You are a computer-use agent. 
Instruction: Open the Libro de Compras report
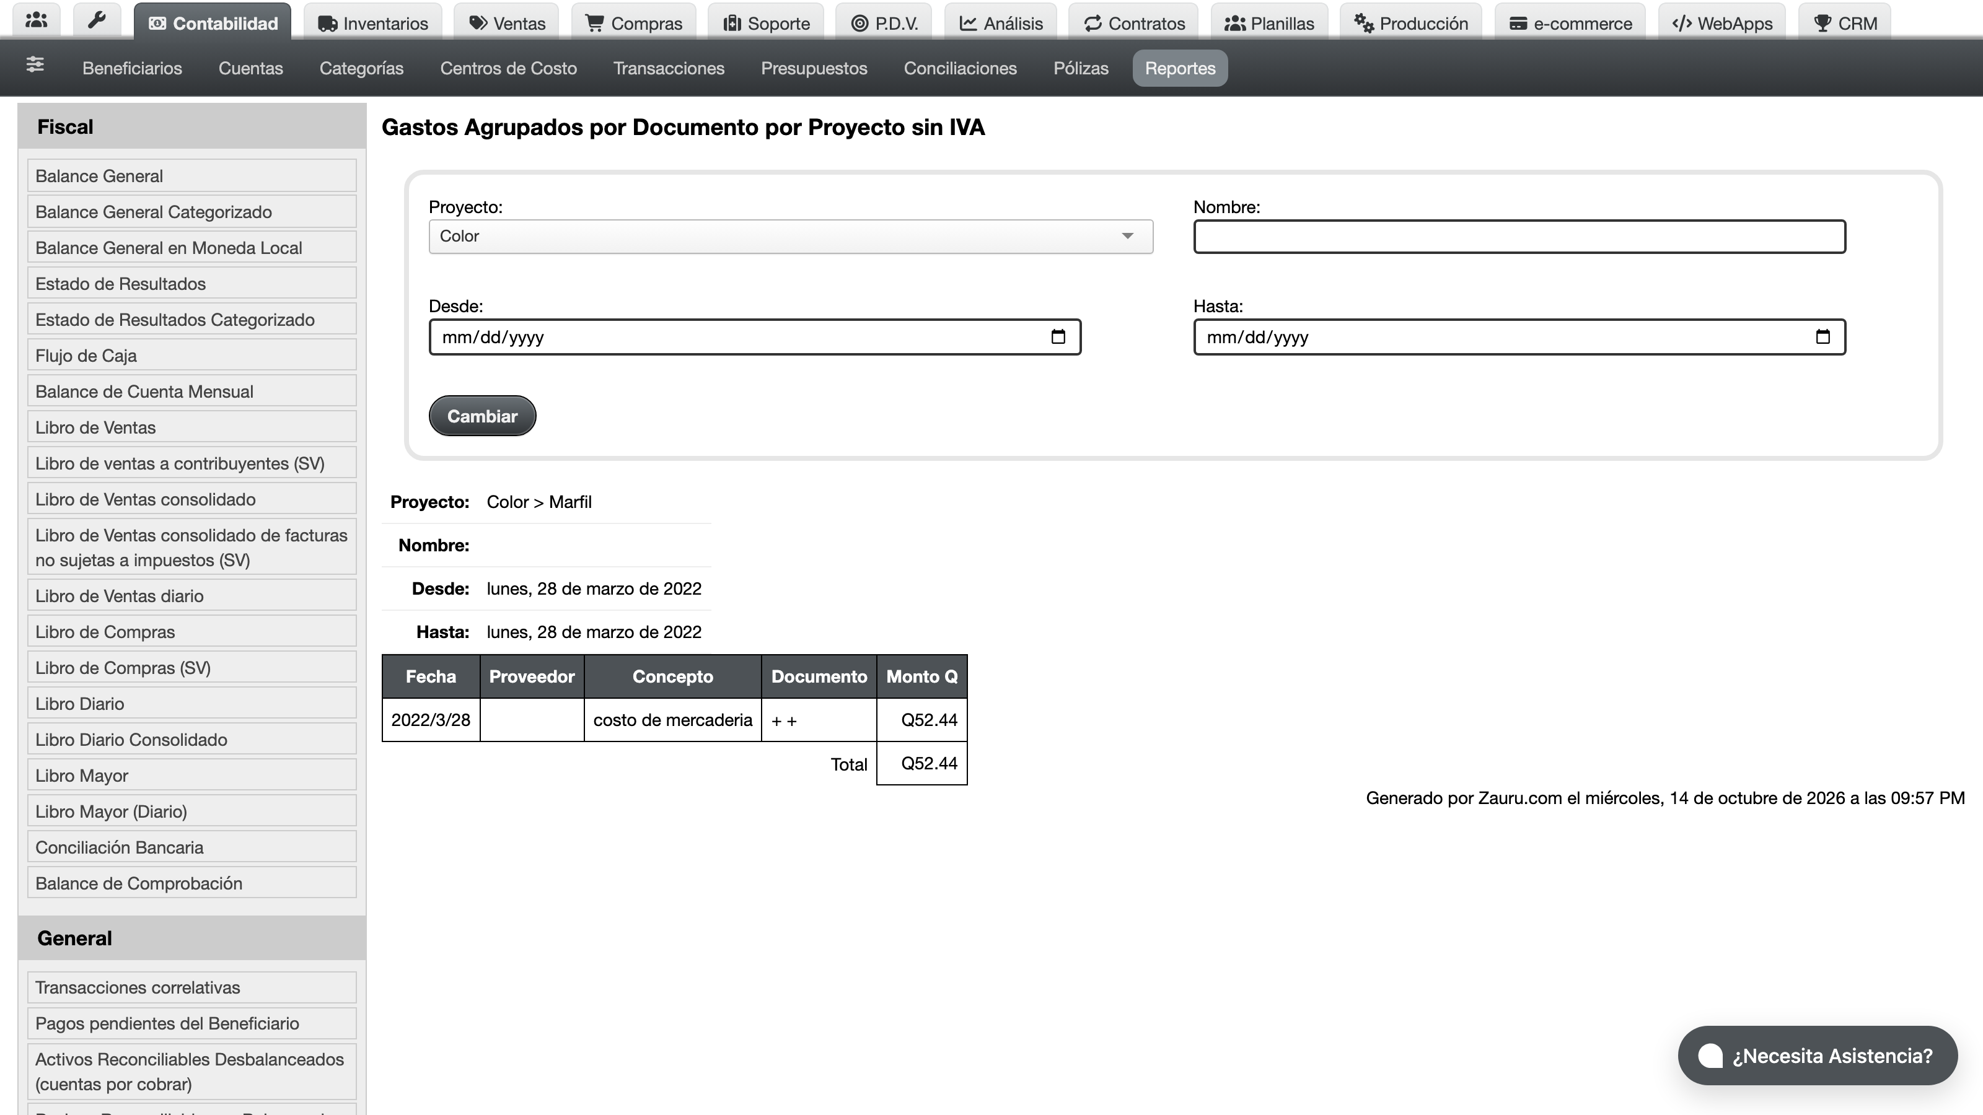click(191, 632)
